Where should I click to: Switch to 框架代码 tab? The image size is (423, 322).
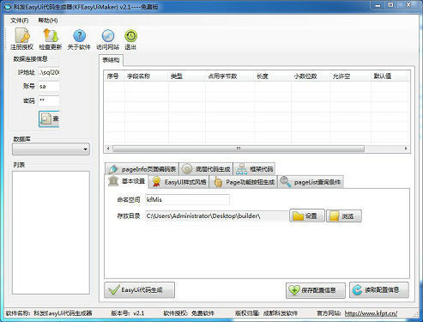[254, 169]
